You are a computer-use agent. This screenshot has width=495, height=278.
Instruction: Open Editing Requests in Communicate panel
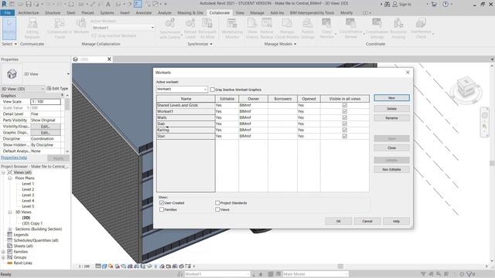click(x=32, y=28)
